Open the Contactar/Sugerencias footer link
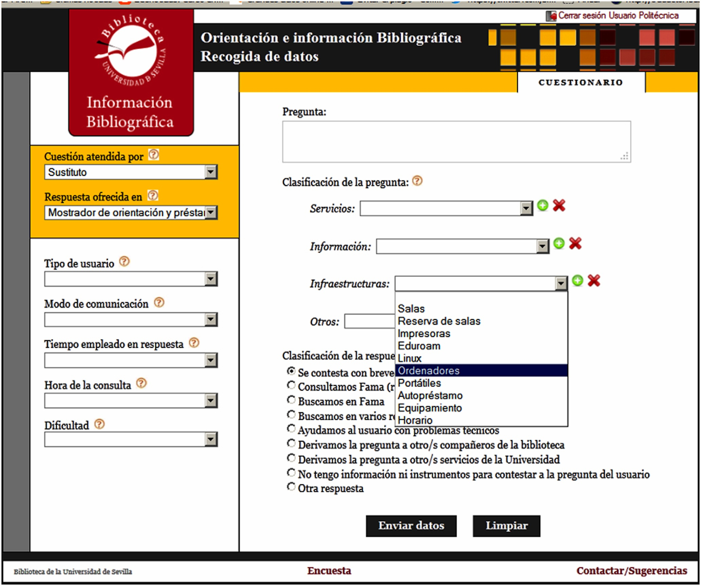The width and height of the screenshot is (701, 586). coord(632,571)
